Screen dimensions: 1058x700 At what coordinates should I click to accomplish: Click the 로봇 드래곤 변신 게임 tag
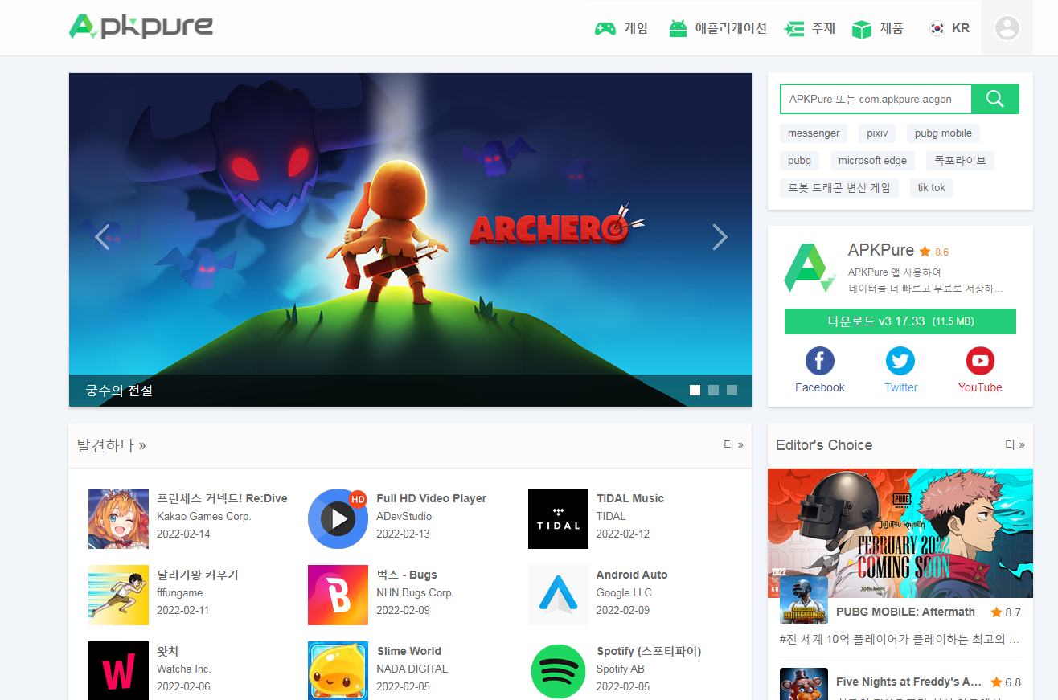click(839, 188)
